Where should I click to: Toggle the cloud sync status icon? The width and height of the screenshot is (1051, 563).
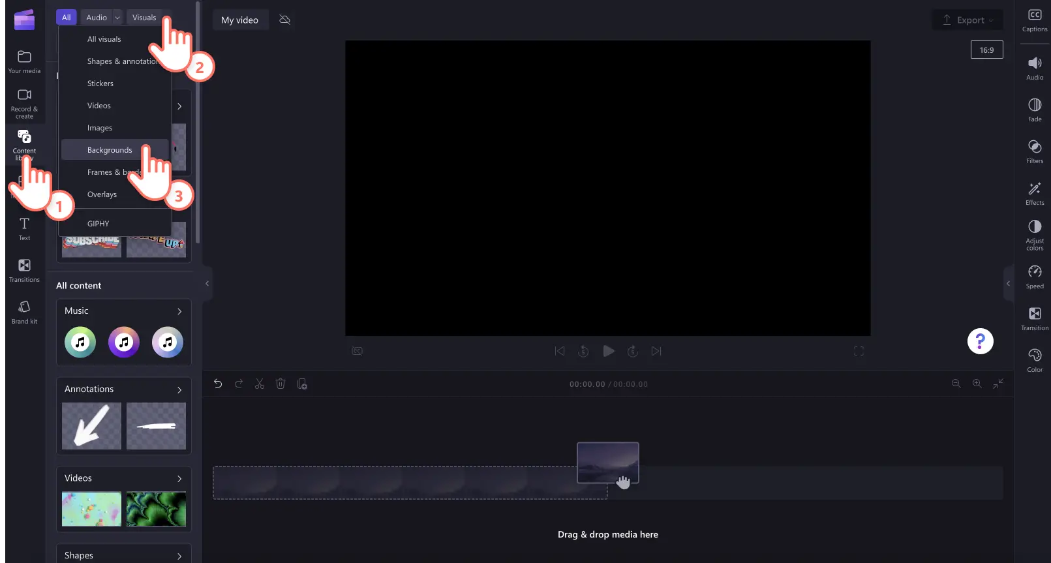pos(284,20)
